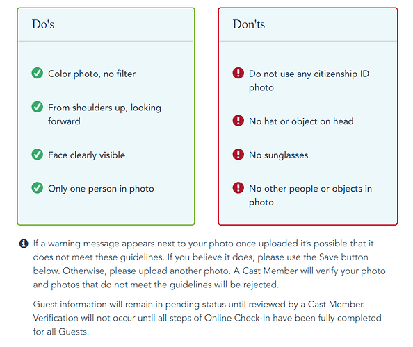
Task: Click red alert icon beside No hat
Action: pos(238,121)
